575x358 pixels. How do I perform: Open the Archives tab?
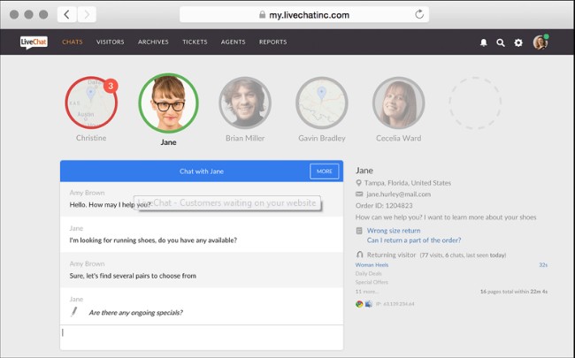point(153,42)
